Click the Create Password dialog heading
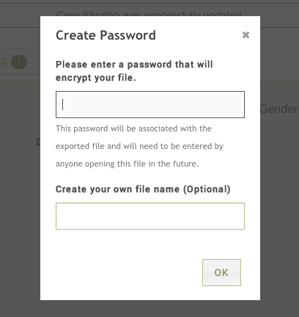 (106, 35)
